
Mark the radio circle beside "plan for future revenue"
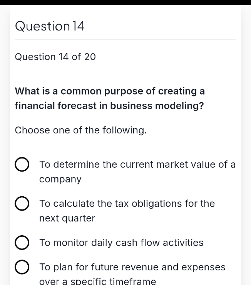pyautogui.click(x=22, y=267)
